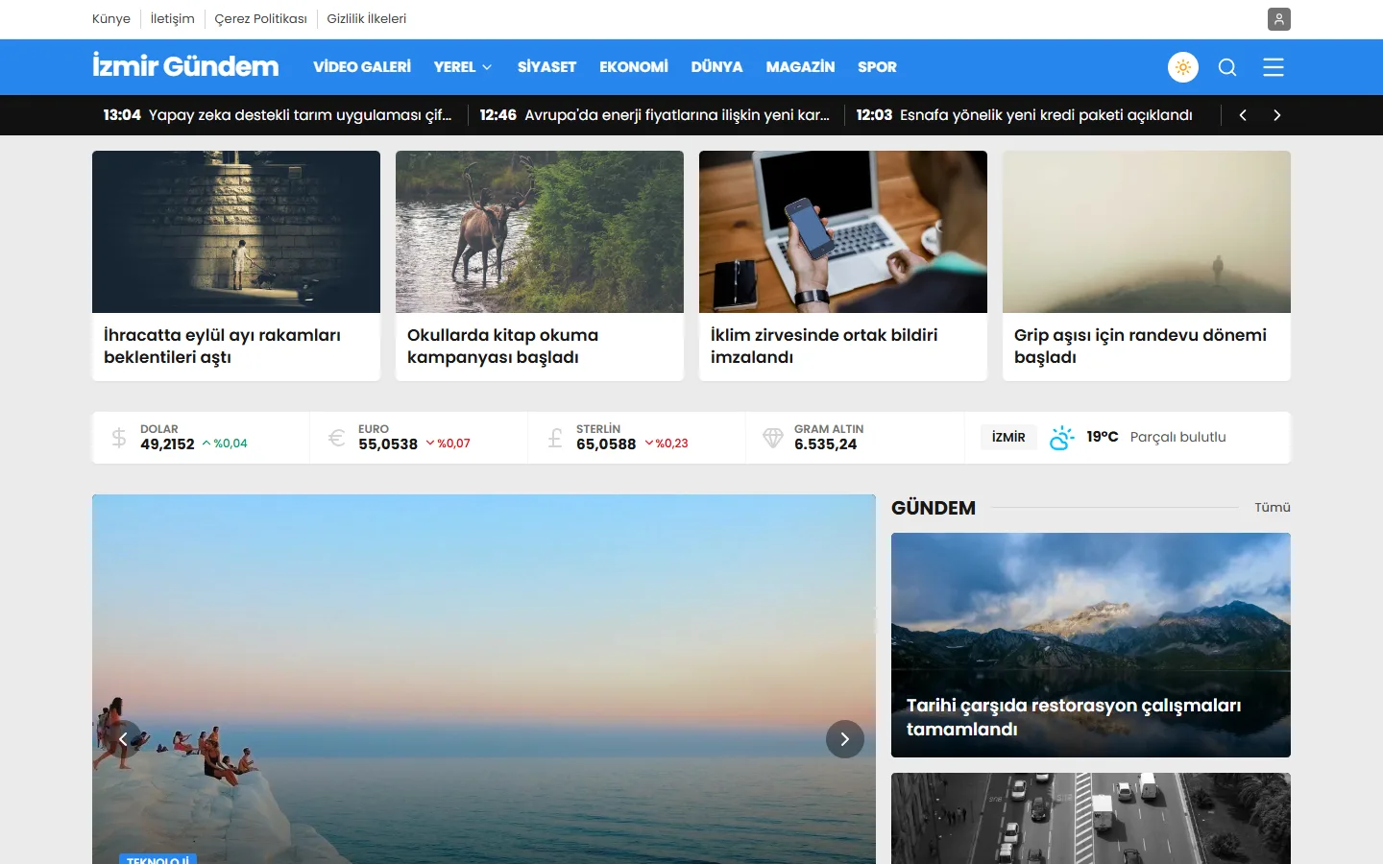The width and height of the screenshot is (1383, 864).
Task: Open the MAGAZİN section
Action: point(800,67)
